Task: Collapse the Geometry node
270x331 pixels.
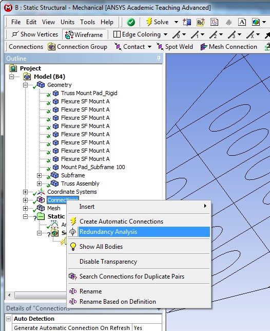Action: [x=25, y=85]
